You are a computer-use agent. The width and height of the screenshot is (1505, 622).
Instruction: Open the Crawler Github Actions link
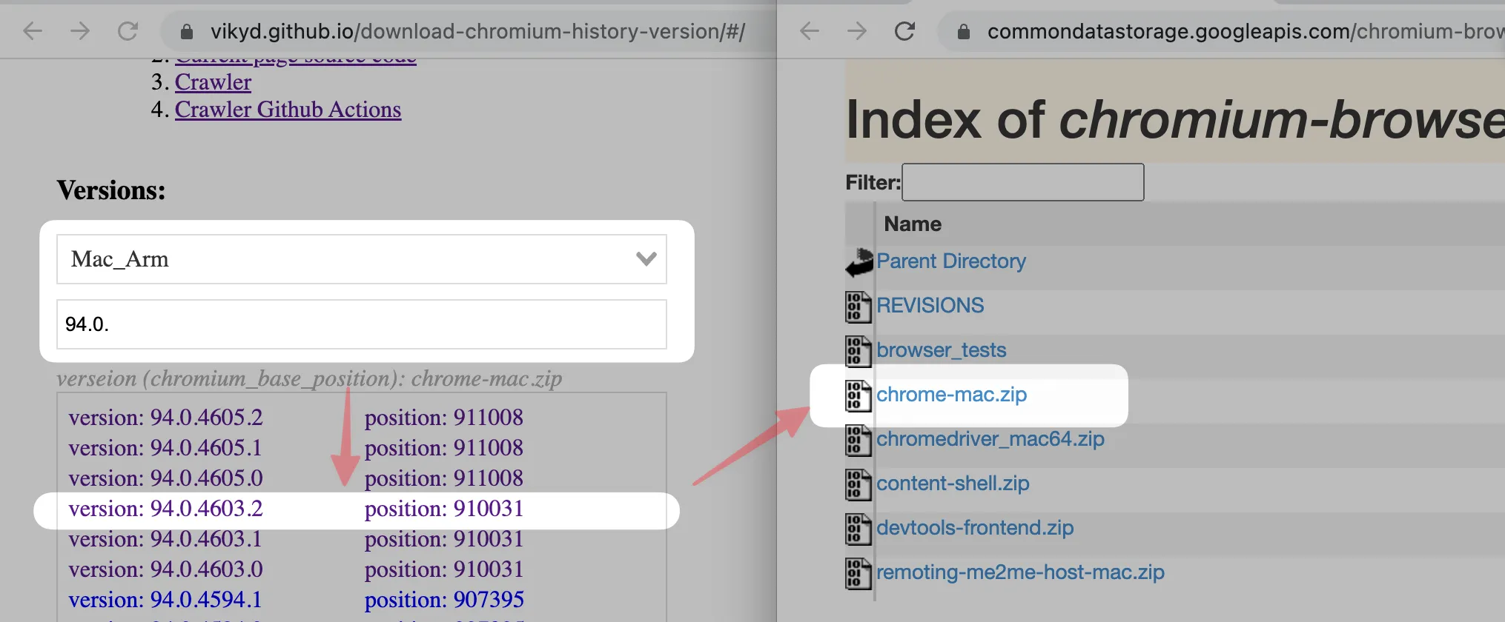pyautogui.click(x=288, y=109)
